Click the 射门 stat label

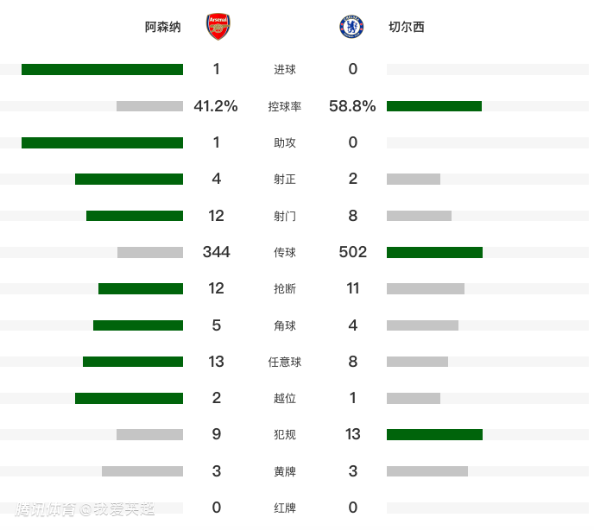click(x=285, y=216)
